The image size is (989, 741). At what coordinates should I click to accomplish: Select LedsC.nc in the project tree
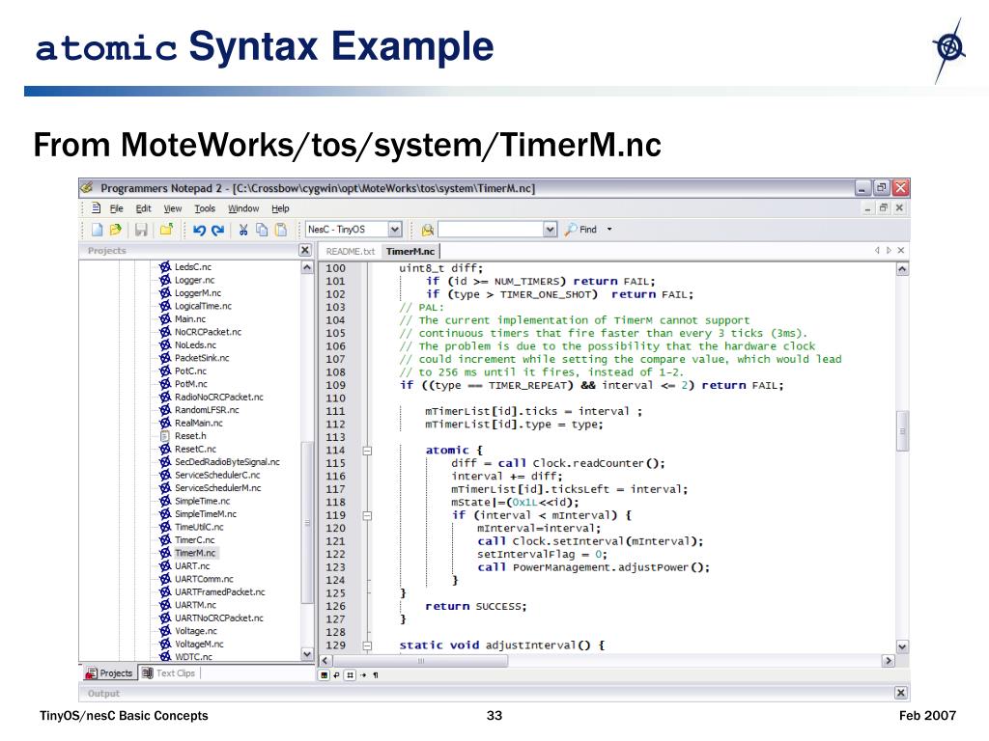(x=193, y=267)
